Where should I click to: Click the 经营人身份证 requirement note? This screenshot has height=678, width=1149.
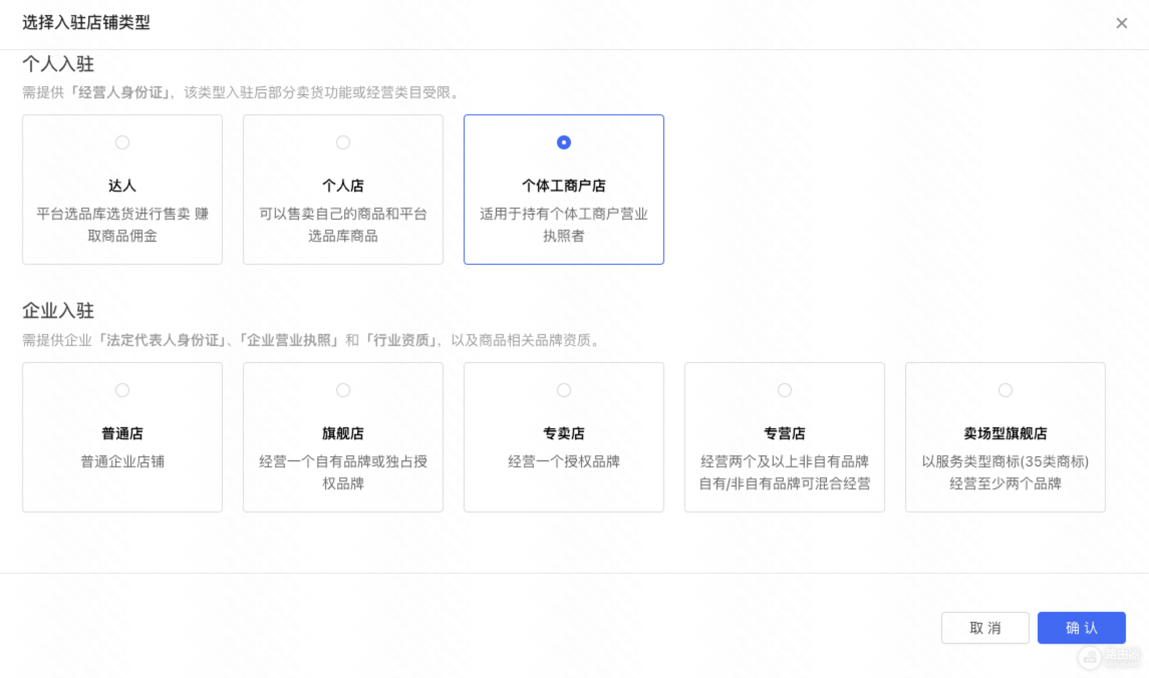(120, 92)
